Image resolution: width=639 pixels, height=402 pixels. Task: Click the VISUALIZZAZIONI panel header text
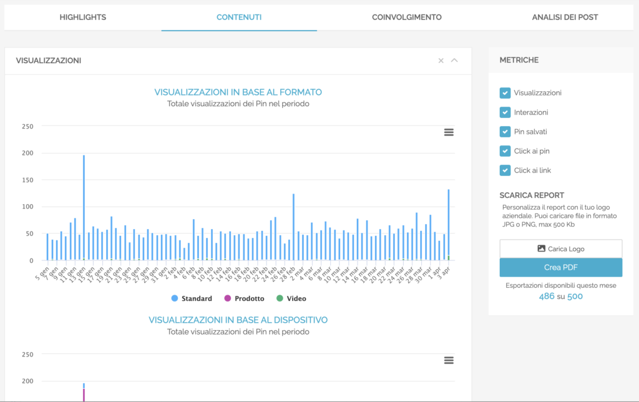[x=49, y=61]
